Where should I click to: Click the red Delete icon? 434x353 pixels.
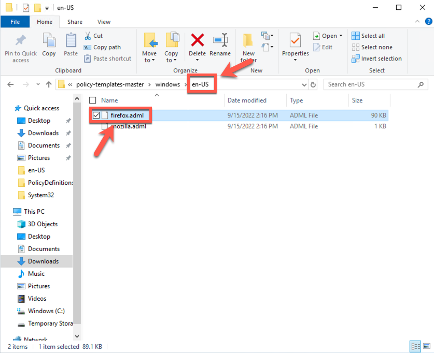[x=198, y=40]
